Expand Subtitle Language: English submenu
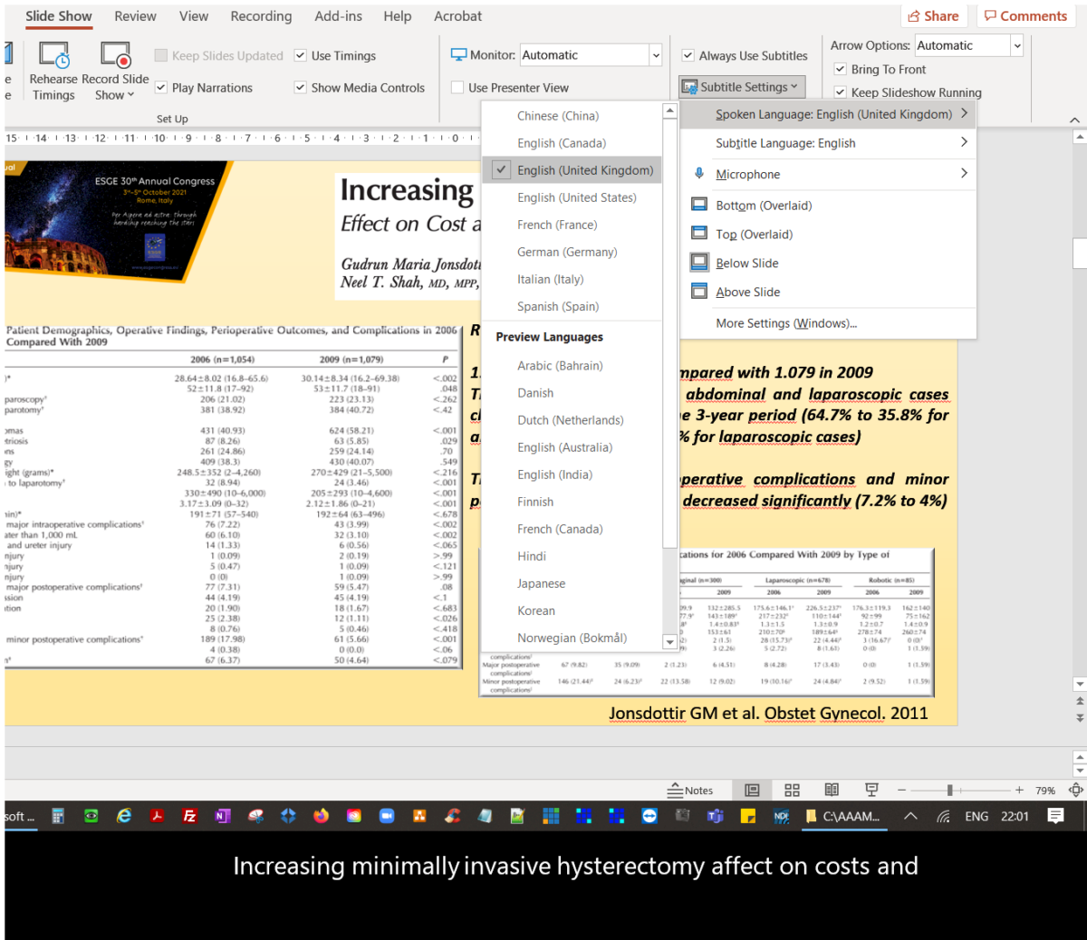 828,143
